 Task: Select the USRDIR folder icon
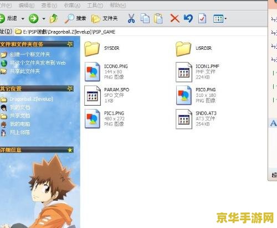pos(183,49)
